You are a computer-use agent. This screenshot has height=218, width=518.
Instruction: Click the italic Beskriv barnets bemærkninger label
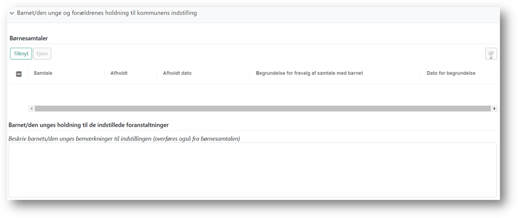[124, 139]
